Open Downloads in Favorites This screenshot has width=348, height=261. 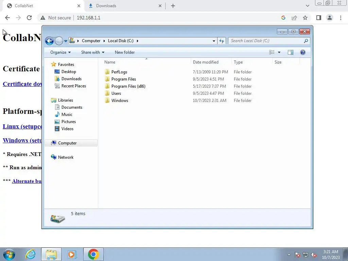click(x=71, y=79)
